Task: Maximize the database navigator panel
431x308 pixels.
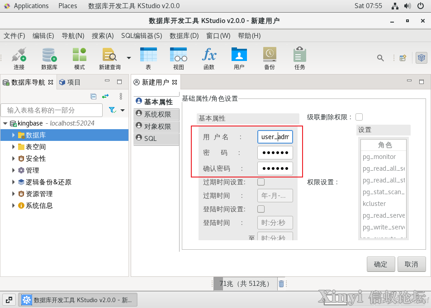Action: point(119,82)
